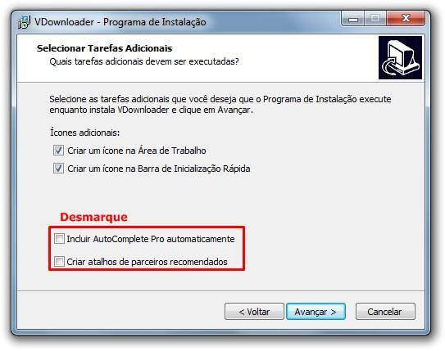The width and height of the screenshot is (445, 351).
Task: Click the Avançar button to continue
Action: pos(316,312)
